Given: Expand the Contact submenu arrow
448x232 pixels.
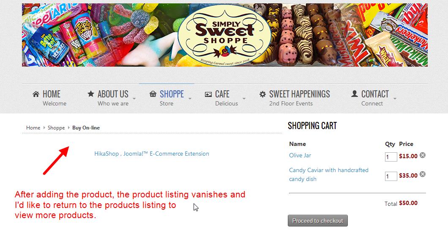Looking at the screenshot, I should coord(395,99).
